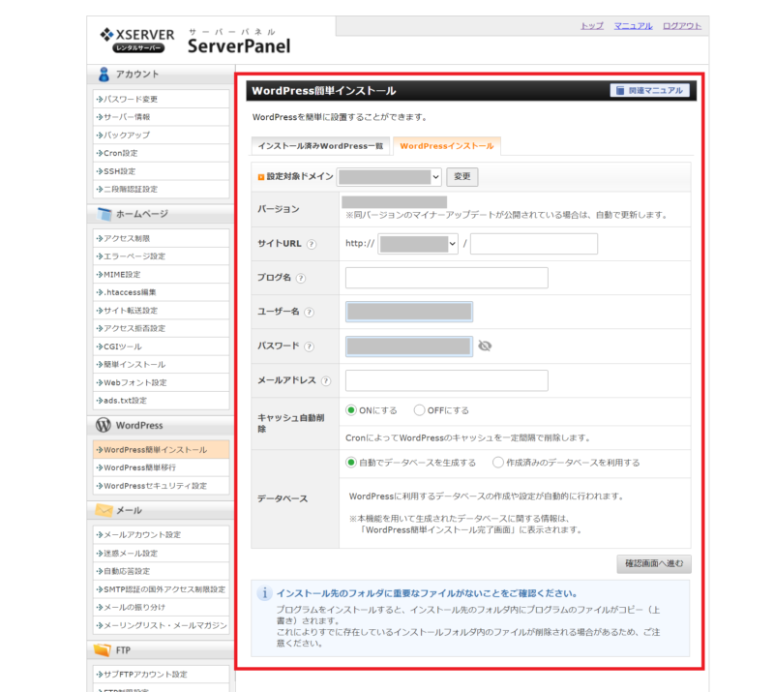
Task: Click help icon next to ブログ名
Action: click(301, 278)
